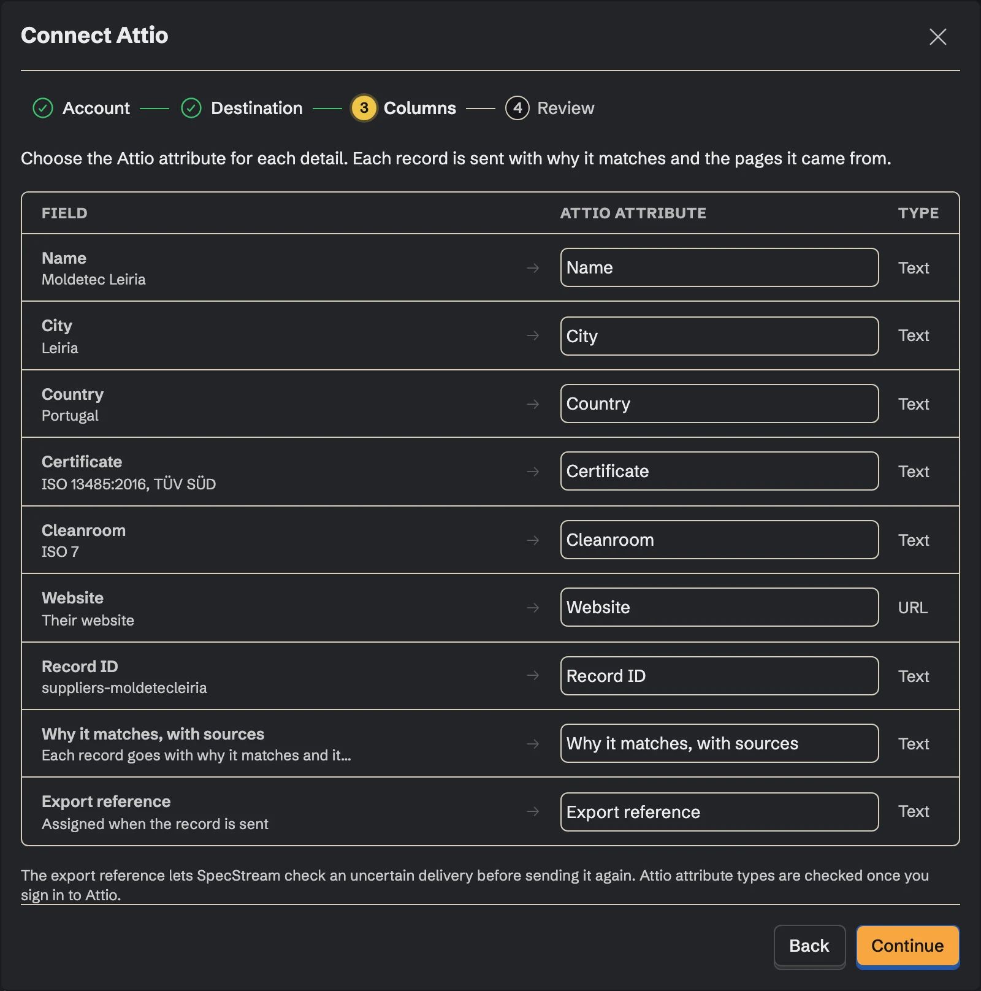This screenshot has height=991, width=981.
Task: Click the arrow icon in Website row
Action: [x=533, y=608]
